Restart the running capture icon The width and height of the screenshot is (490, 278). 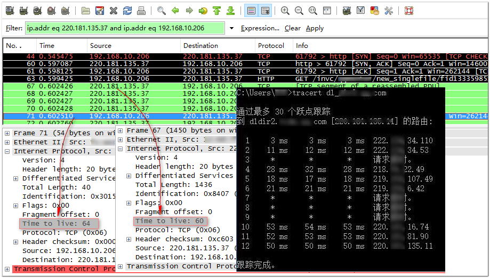click(x=65, y=11)
